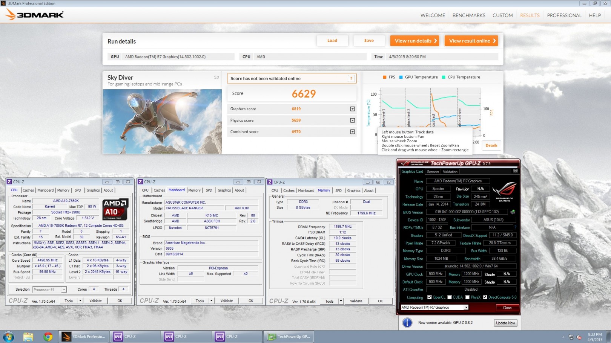The image size is (611, 343).
Task: Click the Core Speed value 4498.95 MHz
Action: pyautogui.click(x=48, y=261)
